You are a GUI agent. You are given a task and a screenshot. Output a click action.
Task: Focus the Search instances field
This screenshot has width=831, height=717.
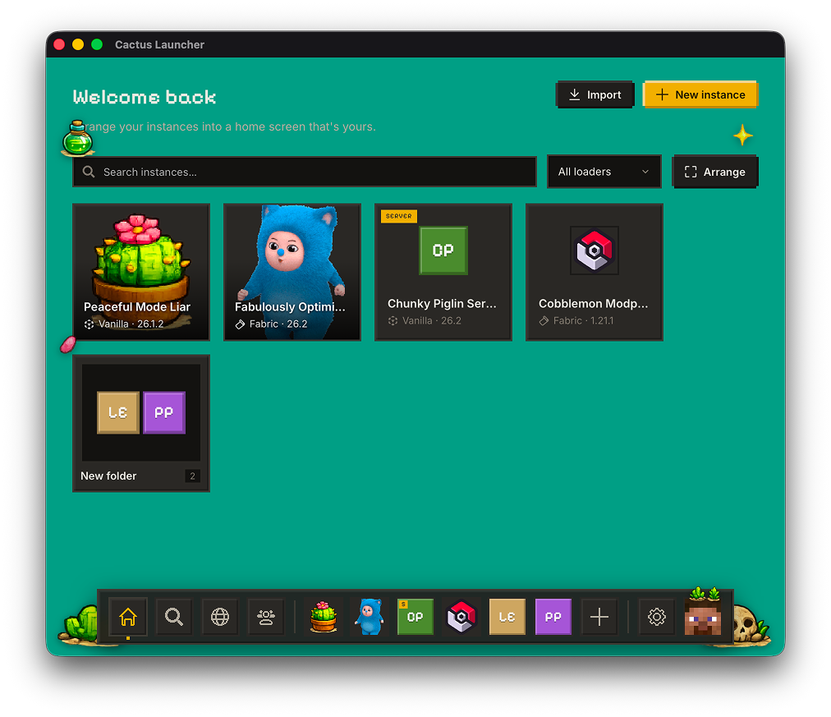[x=305, y=172]
